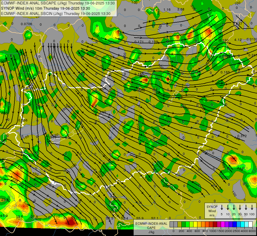Select the bright cyan swatch in the CAPE legend
Viewport: 257px width, 236px height.
[x=243, y=224]
